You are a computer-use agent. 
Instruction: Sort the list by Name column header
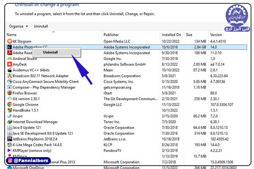tap(12, 35)
